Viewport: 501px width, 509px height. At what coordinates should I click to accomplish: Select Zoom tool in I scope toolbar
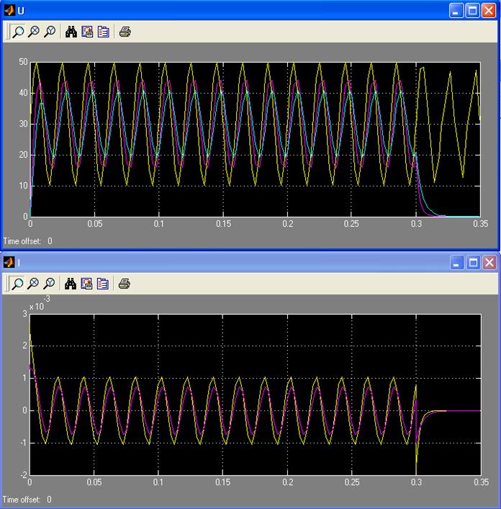[17, 284]
